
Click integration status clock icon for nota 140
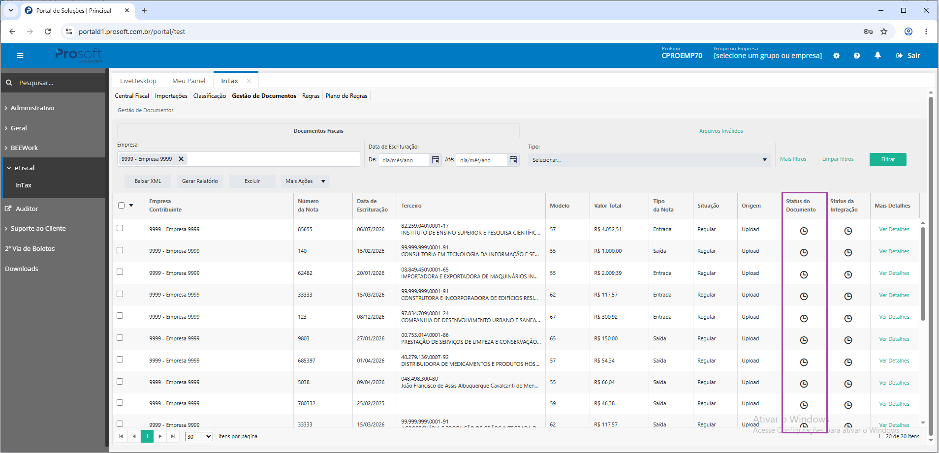(848, 252)
